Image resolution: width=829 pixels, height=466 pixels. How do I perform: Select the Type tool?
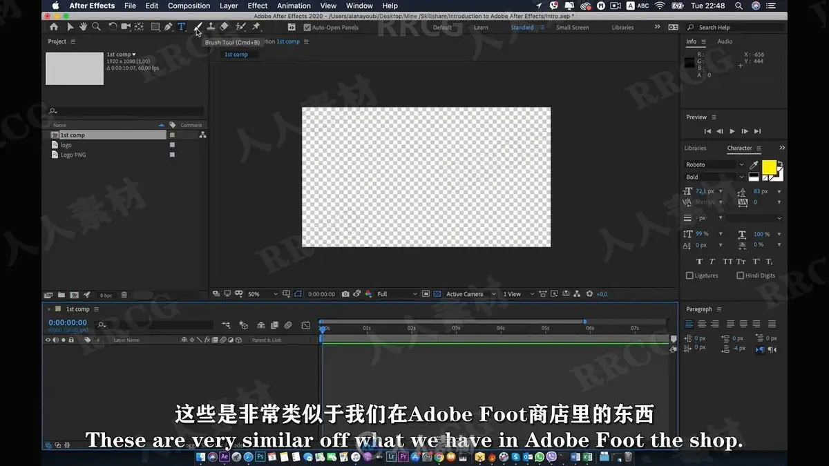pyautogui.click(x=182, y=27)
